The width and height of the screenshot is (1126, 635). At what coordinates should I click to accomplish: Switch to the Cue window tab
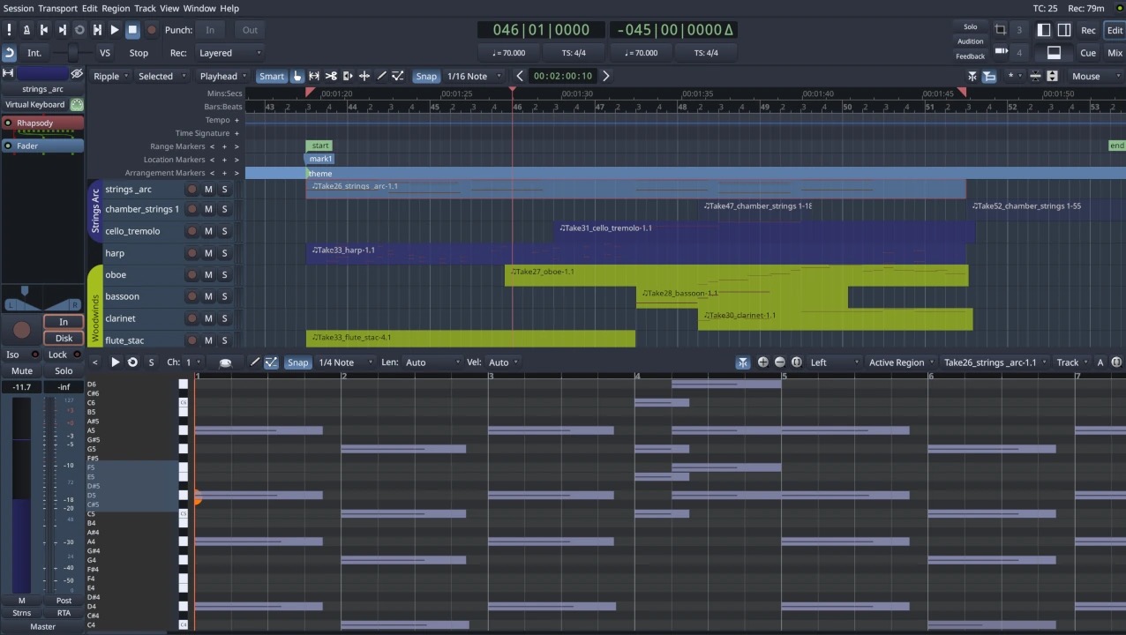1088,53
